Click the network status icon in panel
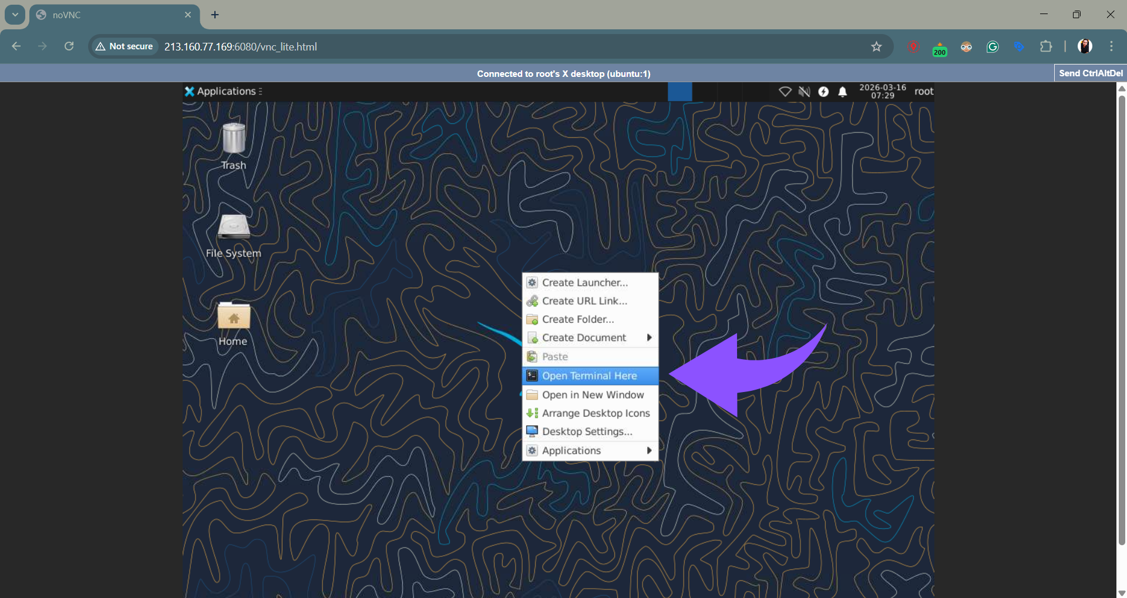Viewport: 1127px width, 598px height. (785, 92)
